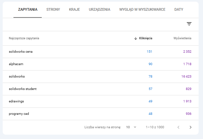
Task: Switch to the STRONY tab
Action: coord(53,9)
